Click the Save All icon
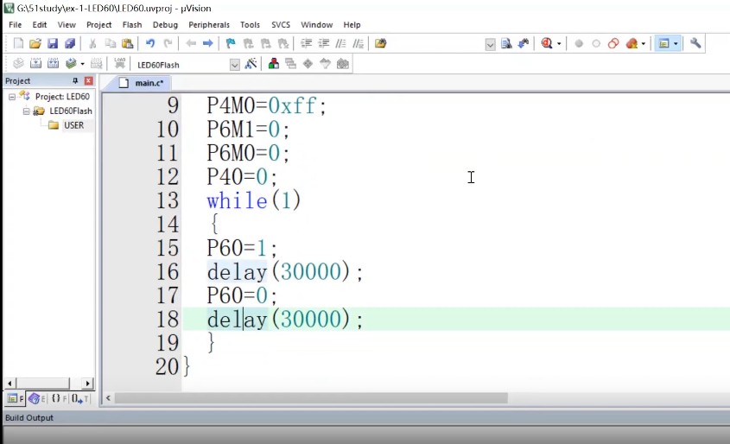This screenshot has width=730, height=444. [x=70, y=43]
